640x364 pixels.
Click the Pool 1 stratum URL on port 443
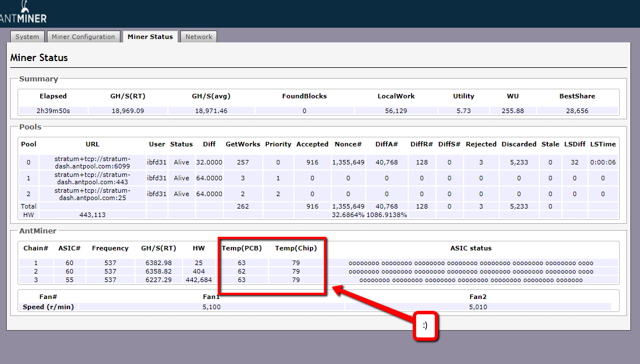pos(92,178)
